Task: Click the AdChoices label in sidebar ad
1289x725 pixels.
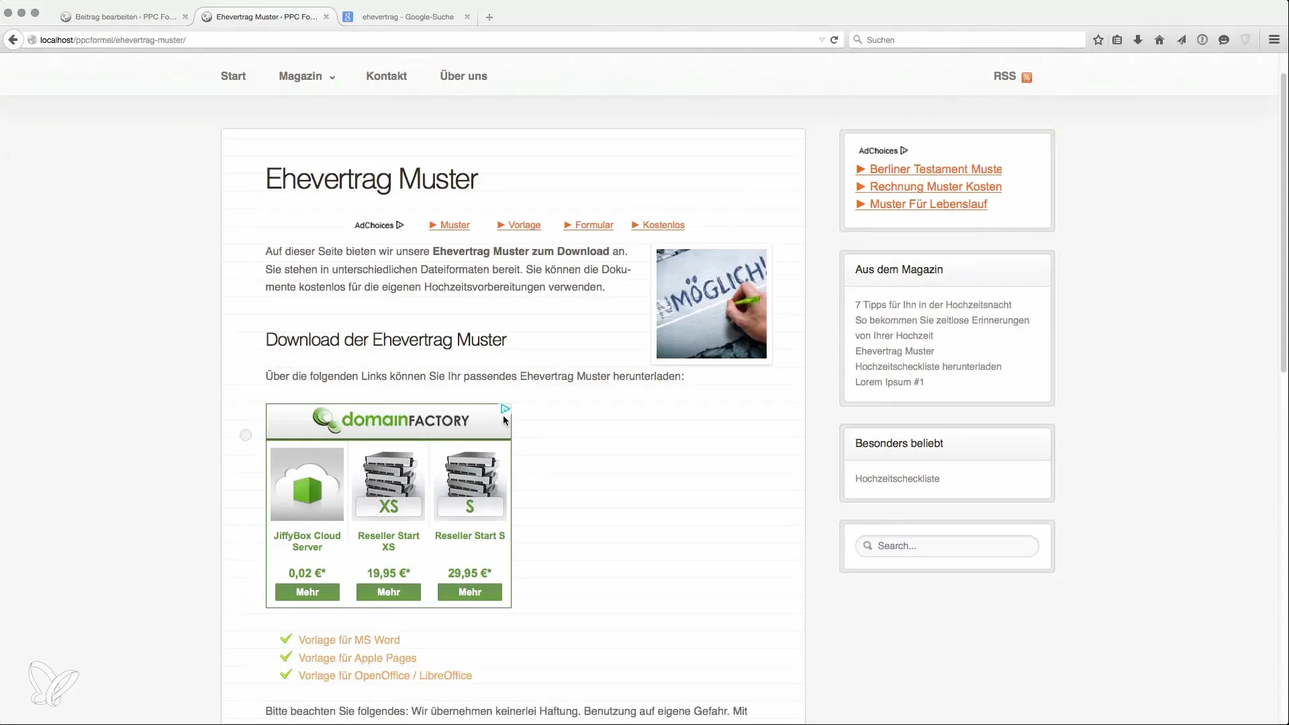Action: point(883,150)
